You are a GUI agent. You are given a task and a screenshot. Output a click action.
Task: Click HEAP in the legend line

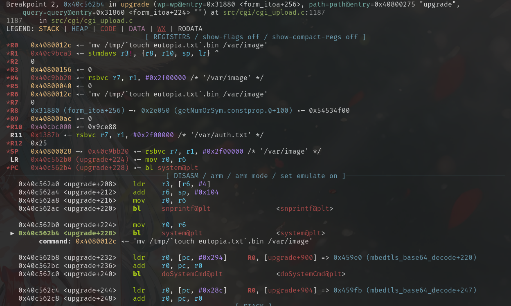tap(80, 29)
